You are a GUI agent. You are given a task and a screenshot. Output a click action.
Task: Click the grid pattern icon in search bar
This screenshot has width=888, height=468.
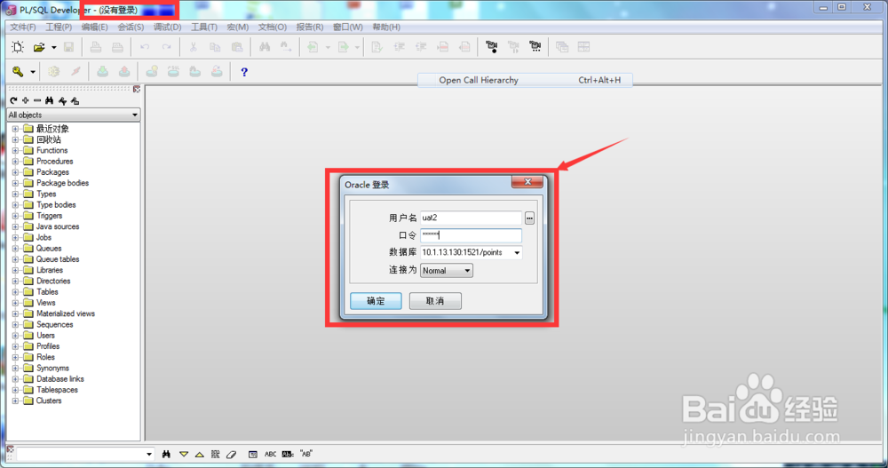215,455
